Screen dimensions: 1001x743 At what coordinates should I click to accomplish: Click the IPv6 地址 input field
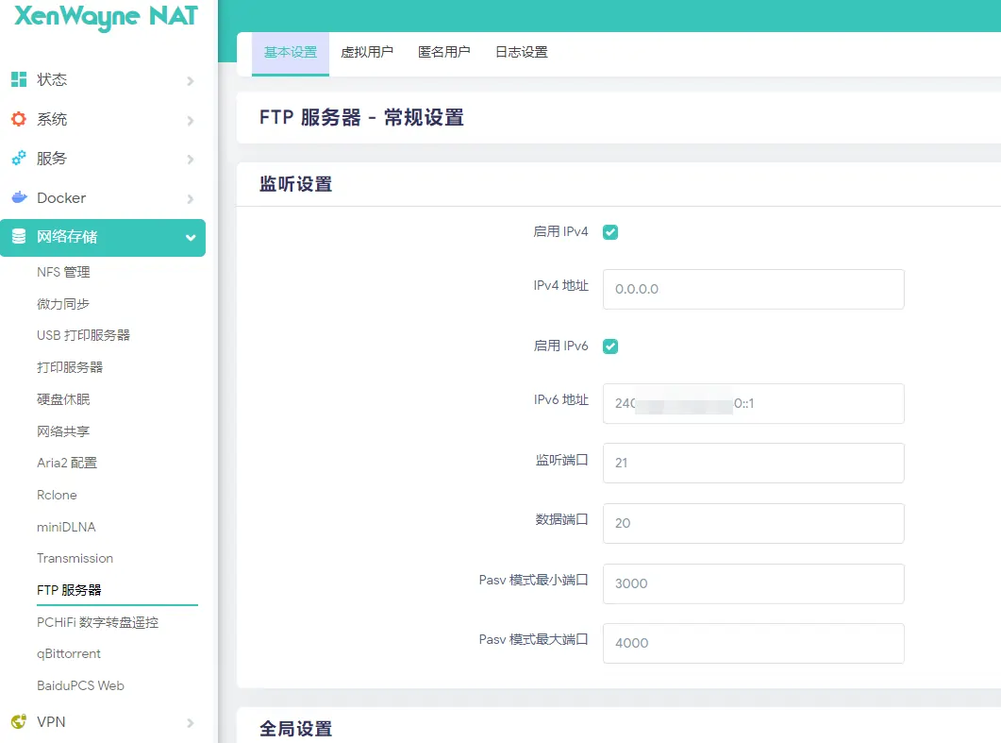753,404
